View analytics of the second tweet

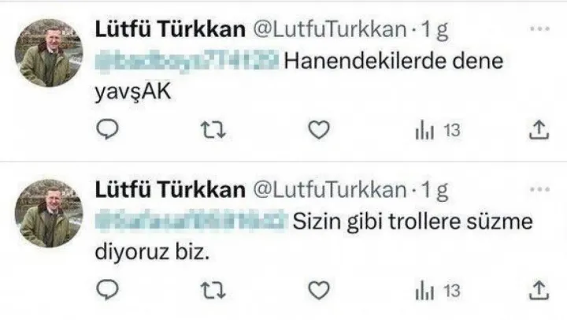[438, 291]
